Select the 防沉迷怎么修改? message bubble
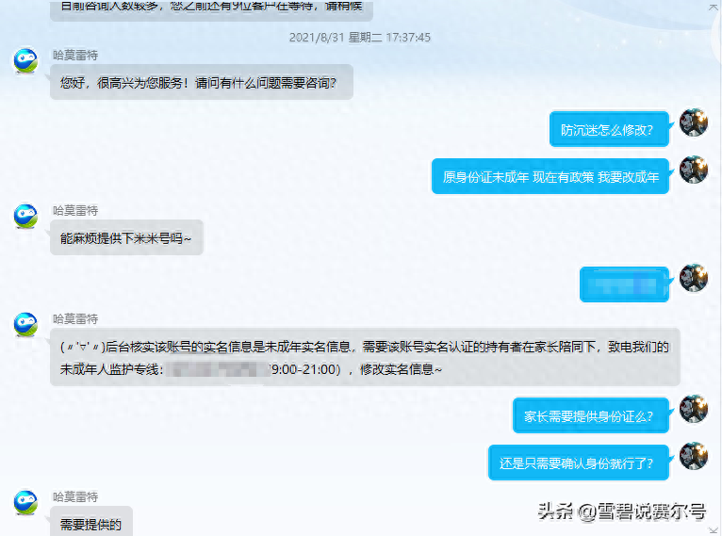Screen dimensions: 722x536 point(609,130)
